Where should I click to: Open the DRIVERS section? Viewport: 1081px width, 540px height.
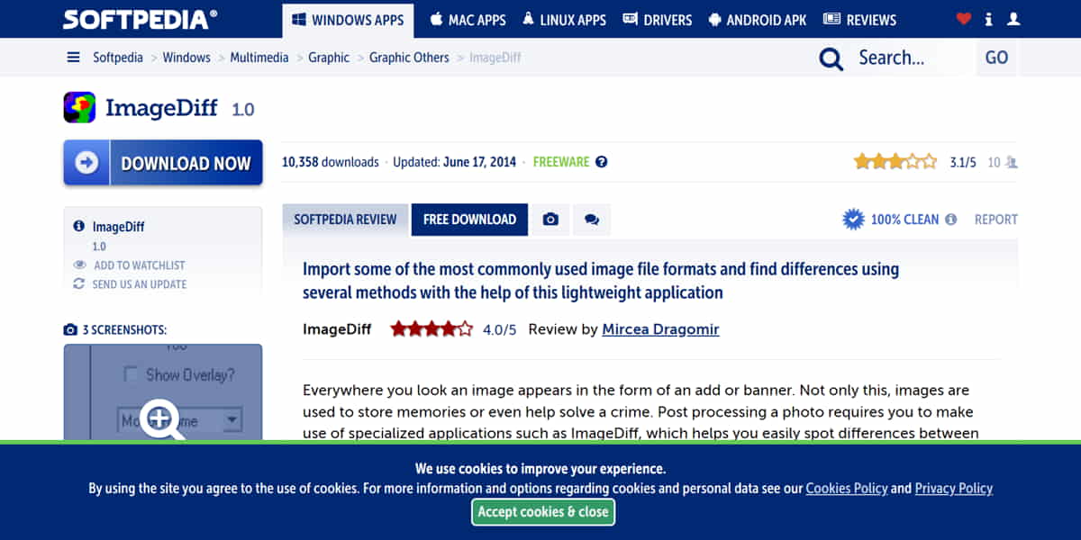coord(657,19)
